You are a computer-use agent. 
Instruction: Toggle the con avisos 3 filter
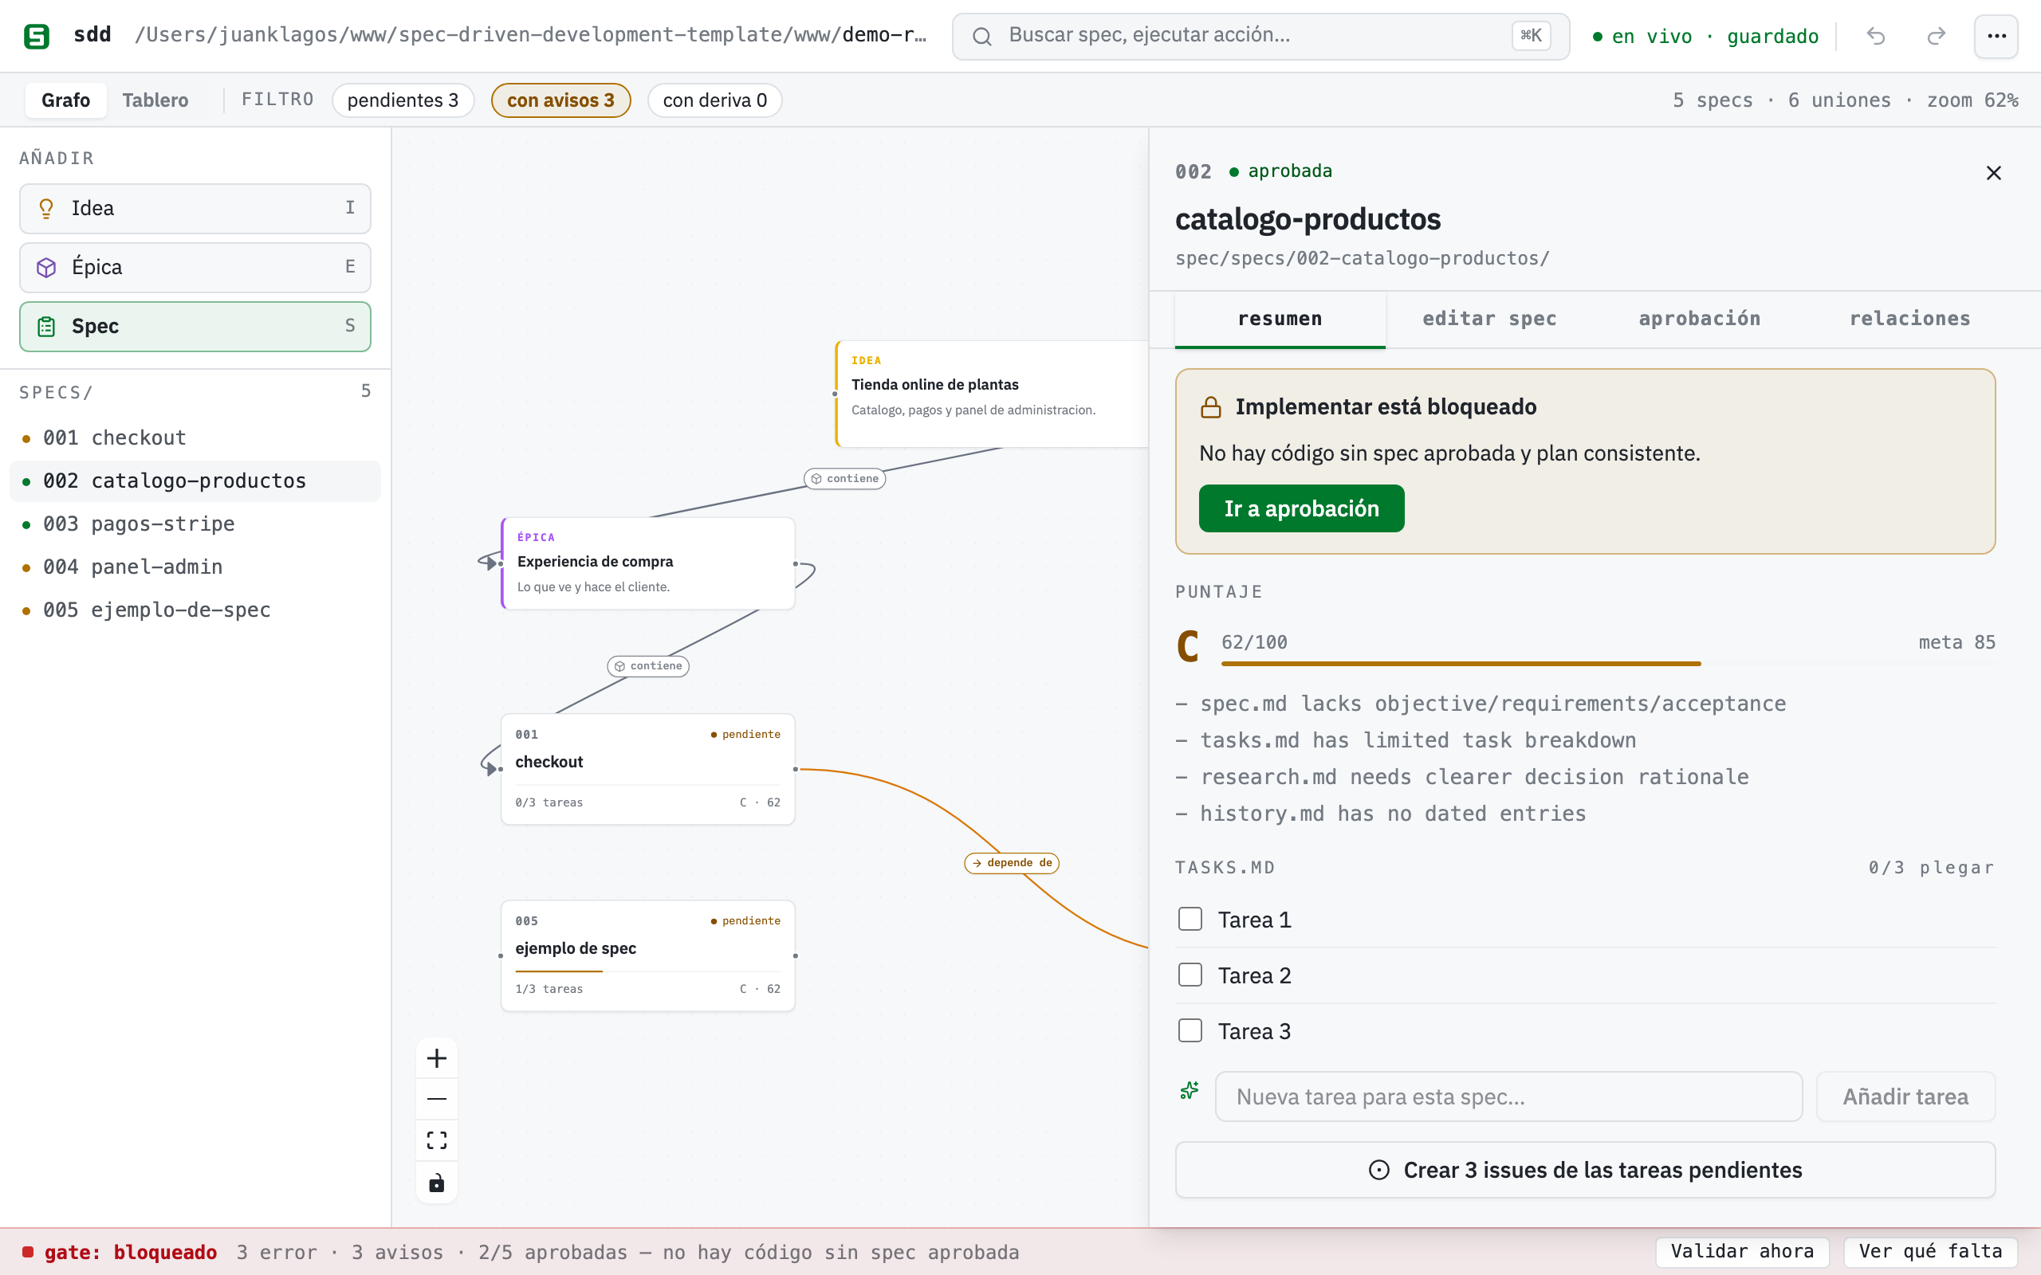pos(560,100)
